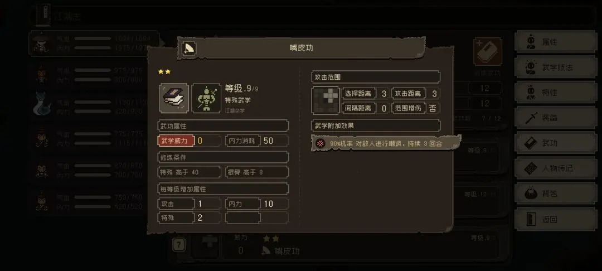The image size is (602, 271).
Task: Click the 90%机率 taunt effect description
Action: 386,143
